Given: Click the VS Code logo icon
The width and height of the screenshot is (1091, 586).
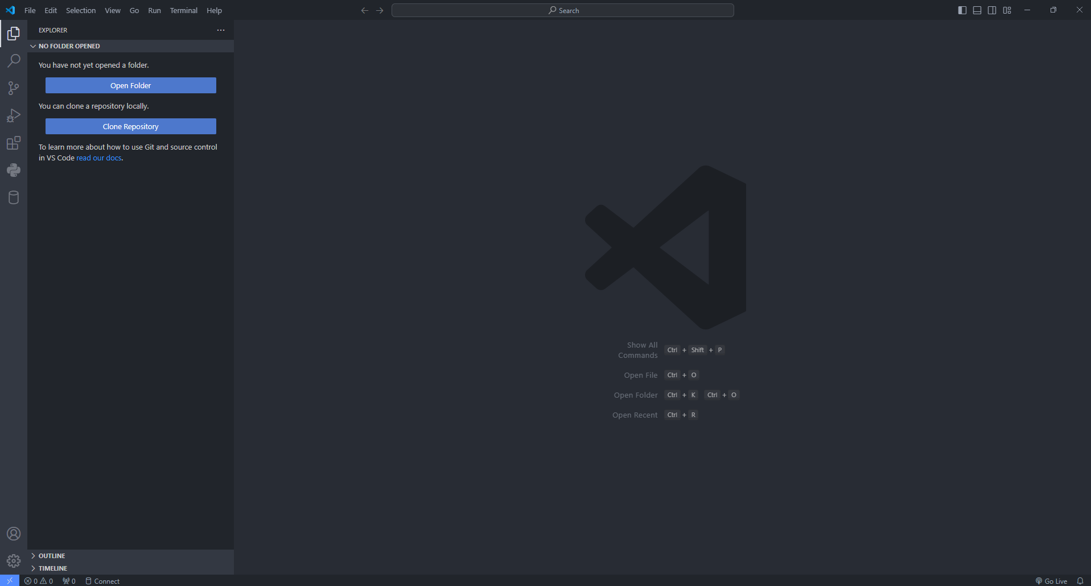Looking at the screenshot, I should [10, 10].
